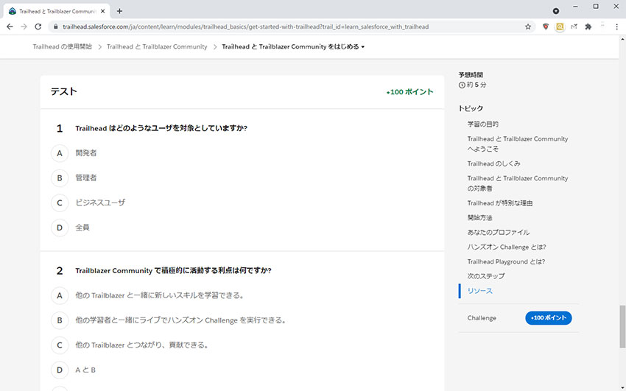The width and height of the screenshot is (626, 391).
Task: Jump to 'ハンズオン Challenge とは?' topic
Action: [507, 247]
